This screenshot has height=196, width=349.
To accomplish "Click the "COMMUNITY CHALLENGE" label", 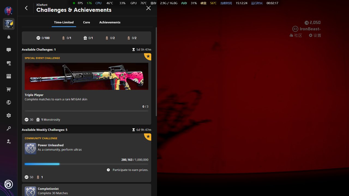I will click(x=41, y=138).
